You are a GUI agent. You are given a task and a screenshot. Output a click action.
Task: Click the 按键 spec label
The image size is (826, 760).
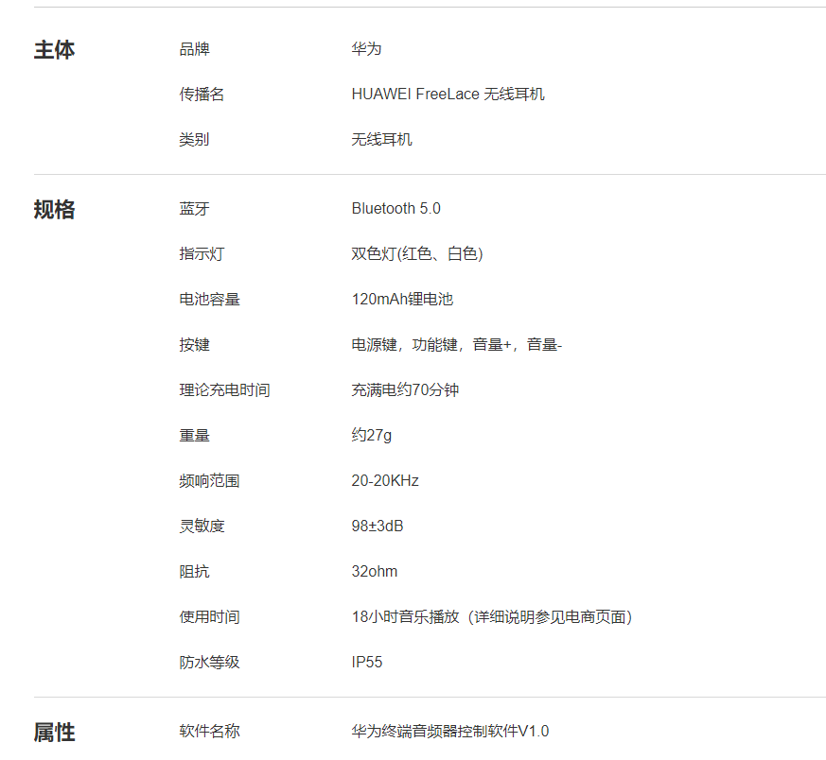tap(194, 345)
